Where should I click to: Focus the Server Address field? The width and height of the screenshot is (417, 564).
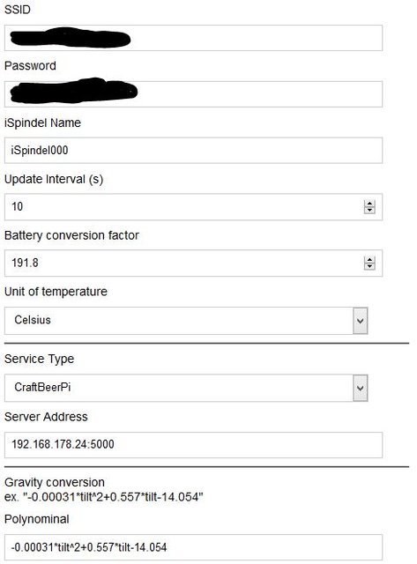(193, 445)
